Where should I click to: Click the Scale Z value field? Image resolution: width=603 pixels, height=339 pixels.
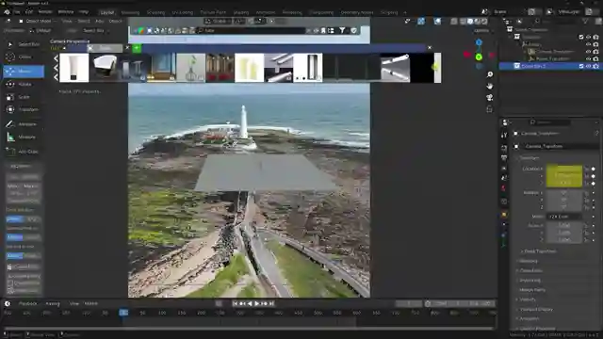pos(564,240)
